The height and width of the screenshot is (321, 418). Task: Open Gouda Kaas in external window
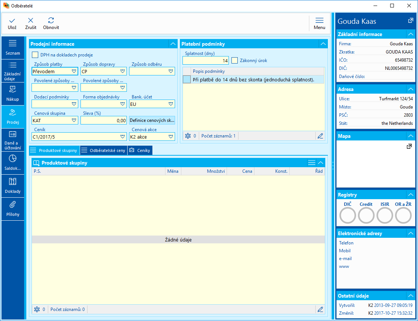[411, 20]
